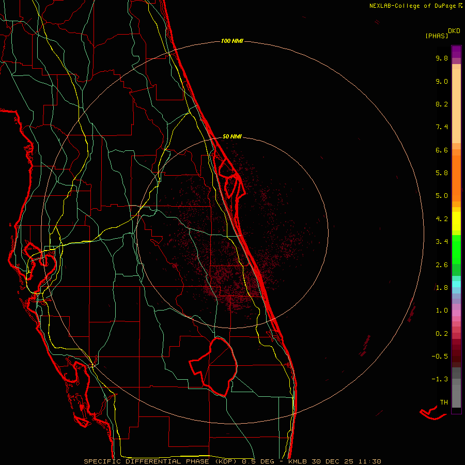Viewport: 465px width, 465px height.
Task: Click the 6.6 scale value
Action: pos(442,150)
